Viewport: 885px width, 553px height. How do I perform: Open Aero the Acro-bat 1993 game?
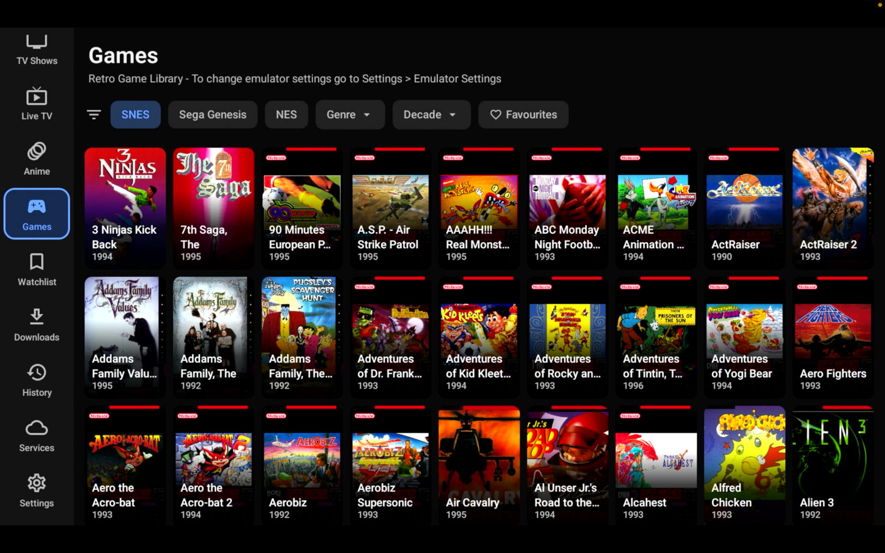[125, 466]
